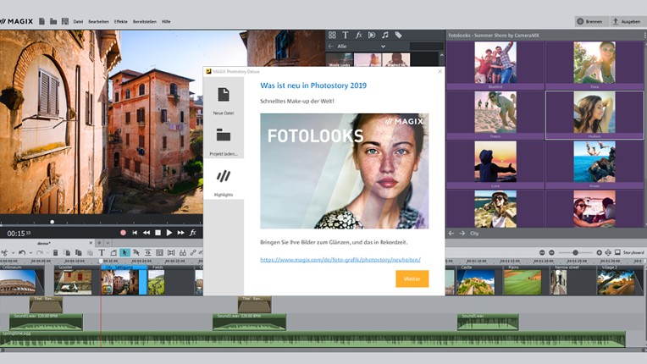Open the magix.com Photostory neuheiten link
Image resolution: width=647 pixels, height=364 pixels.
coord(340,260)
